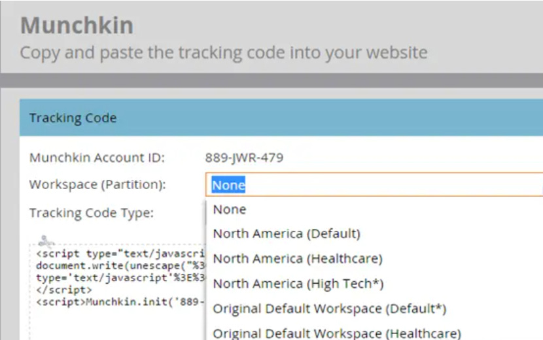
Task: Click the Munchkin.init script line
Action: tap(120, 302)
